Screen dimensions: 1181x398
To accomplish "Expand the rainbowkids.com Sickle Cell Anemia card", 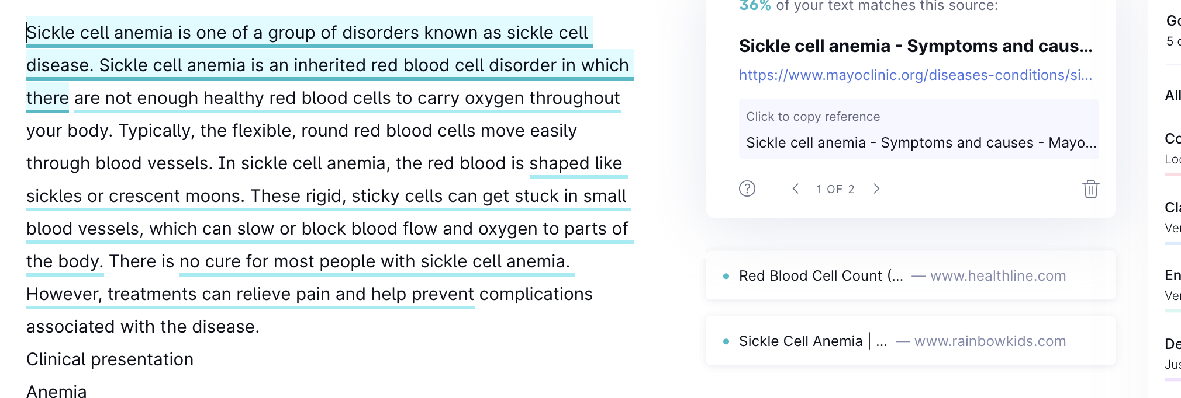I will (x=910, y=341).
